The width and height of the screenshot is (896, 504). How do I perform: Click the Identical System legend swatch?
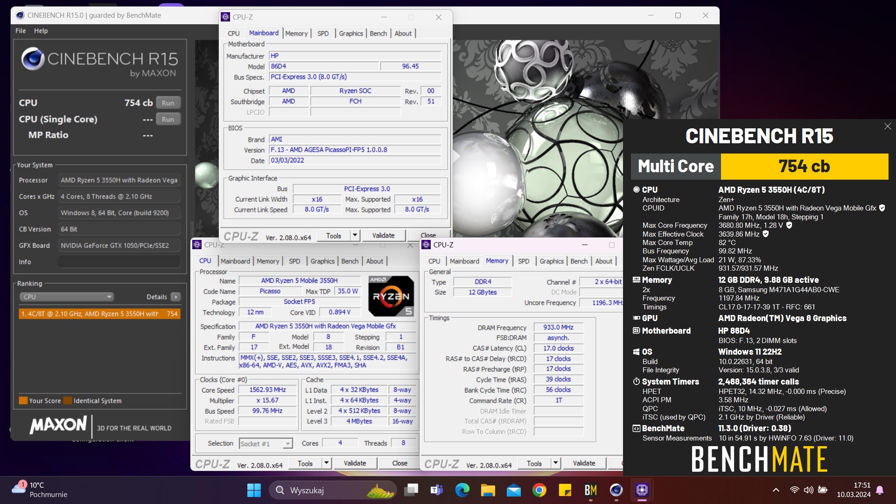point(68,400)
